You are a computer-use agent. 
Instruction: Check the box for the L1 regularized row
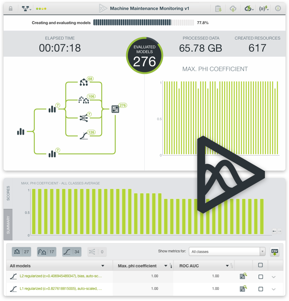click(261, 289)
